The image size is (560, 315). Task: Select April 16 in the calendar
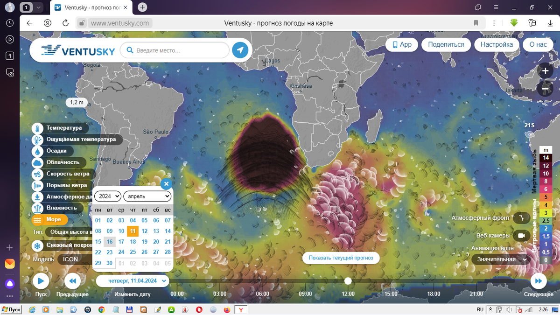110,242
